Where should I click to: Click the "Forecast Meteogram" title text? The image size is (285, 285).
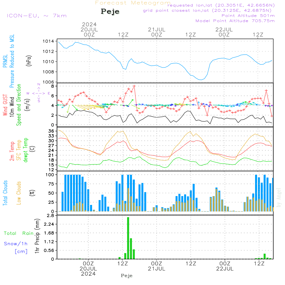[x=133, y=3]
